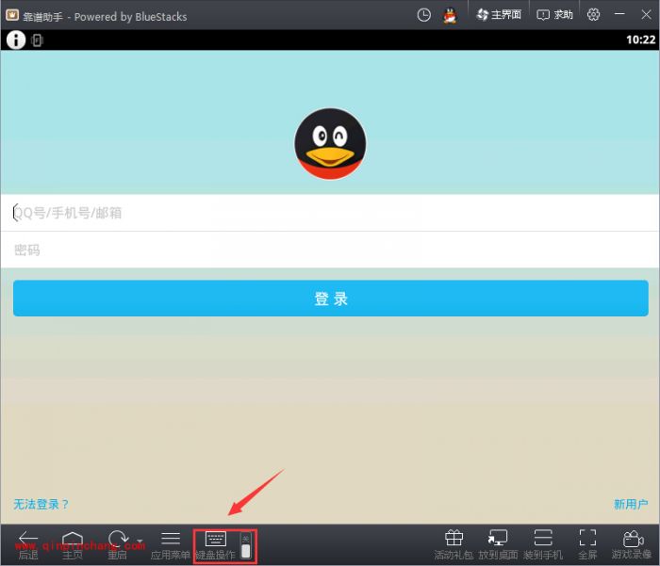This screenshot has height=566, width=660.
Task: Click the "无法登录?" link
Action: click(x=41, y=505)
